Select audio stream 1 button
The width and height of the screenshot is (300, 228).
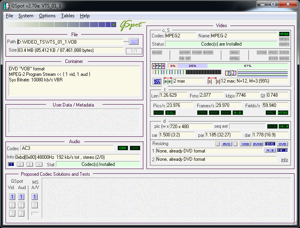click(11, 164)
